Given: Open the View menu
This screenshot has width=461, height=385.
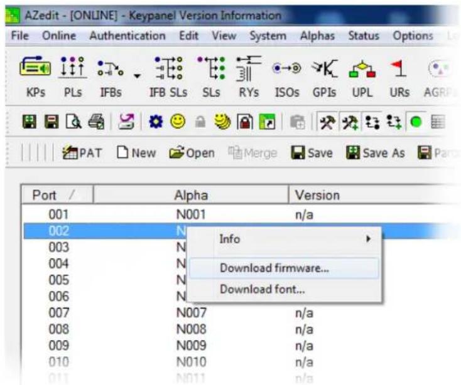Looking at the screenshot, I should point(224,36).
